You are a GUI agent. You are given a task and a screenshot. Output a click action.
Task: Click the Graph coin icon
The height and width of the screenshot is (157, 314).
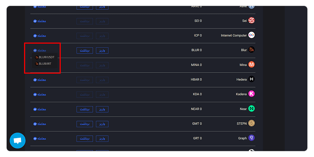(251, 138)
